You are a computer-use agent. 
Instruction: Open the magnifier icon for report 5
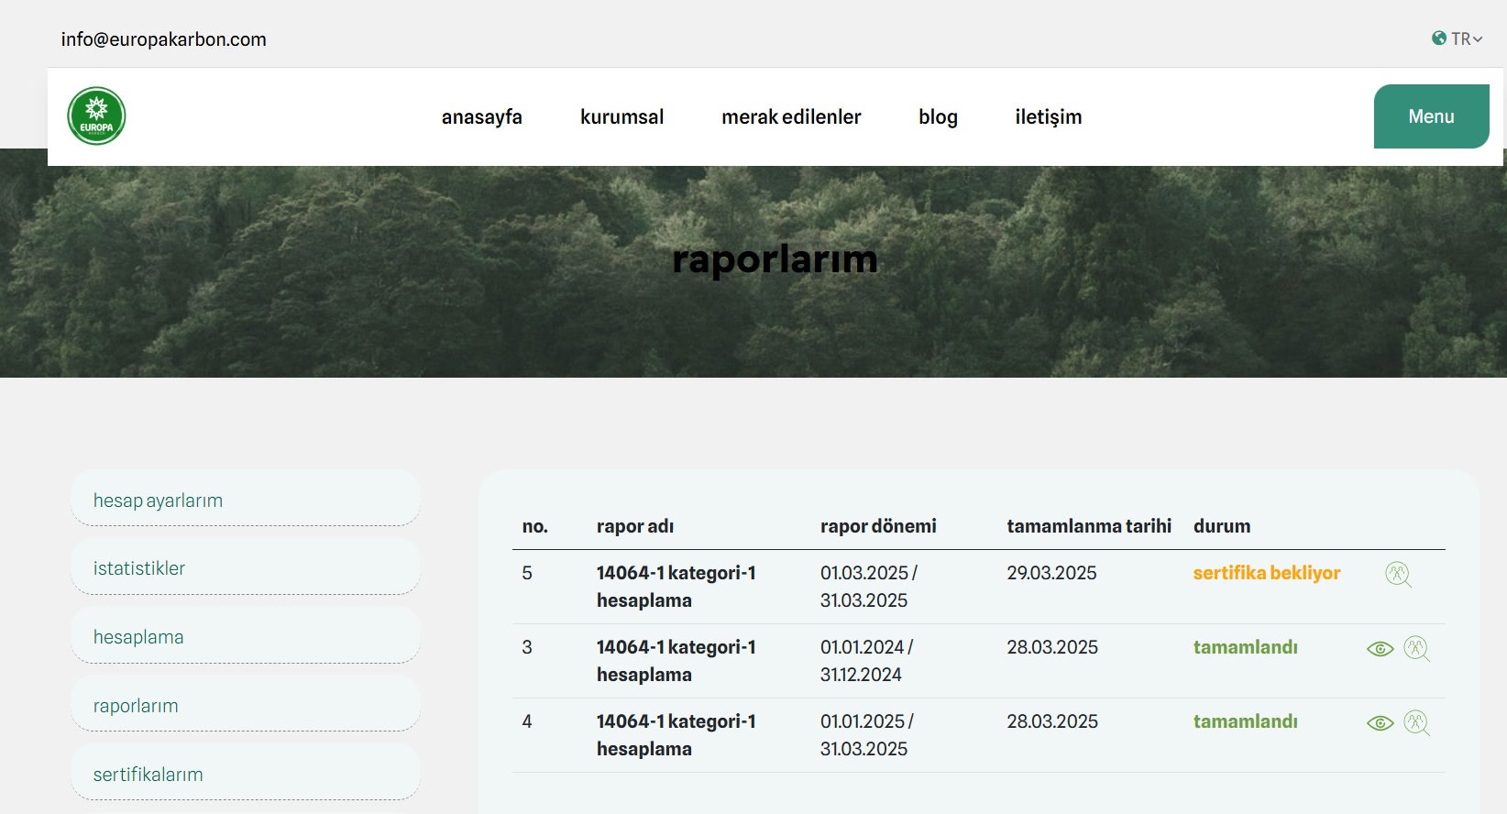pos(1397,575)
